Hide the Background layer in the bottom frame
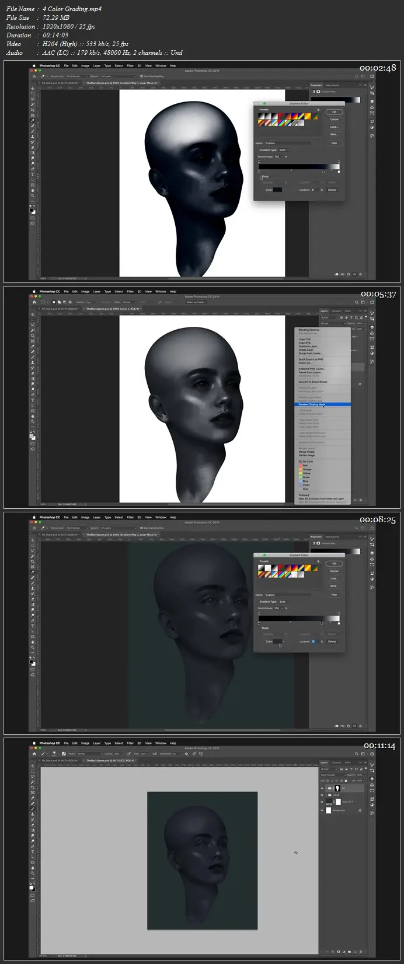 (322, 810)
